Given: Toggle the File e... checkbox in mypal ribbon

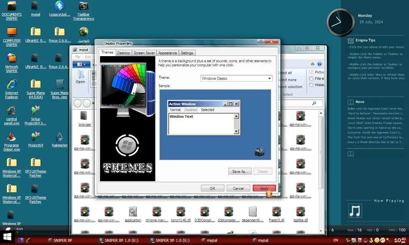Looking at the screenshot, I should click(312, 78).
